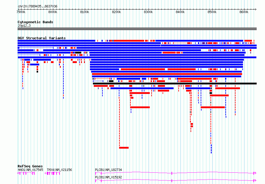Click the 8100k ruler label

(x=85, y=12)
